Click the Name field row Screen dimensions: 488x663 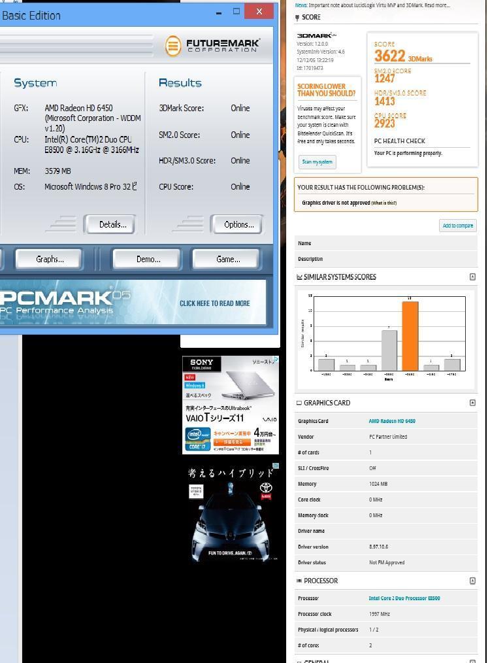pos(385,243)
